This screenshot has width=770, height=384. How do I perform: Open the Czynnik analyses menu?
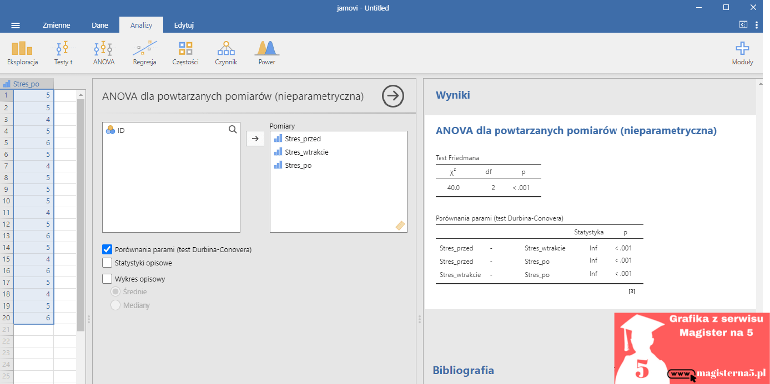(x=226, y=53)
